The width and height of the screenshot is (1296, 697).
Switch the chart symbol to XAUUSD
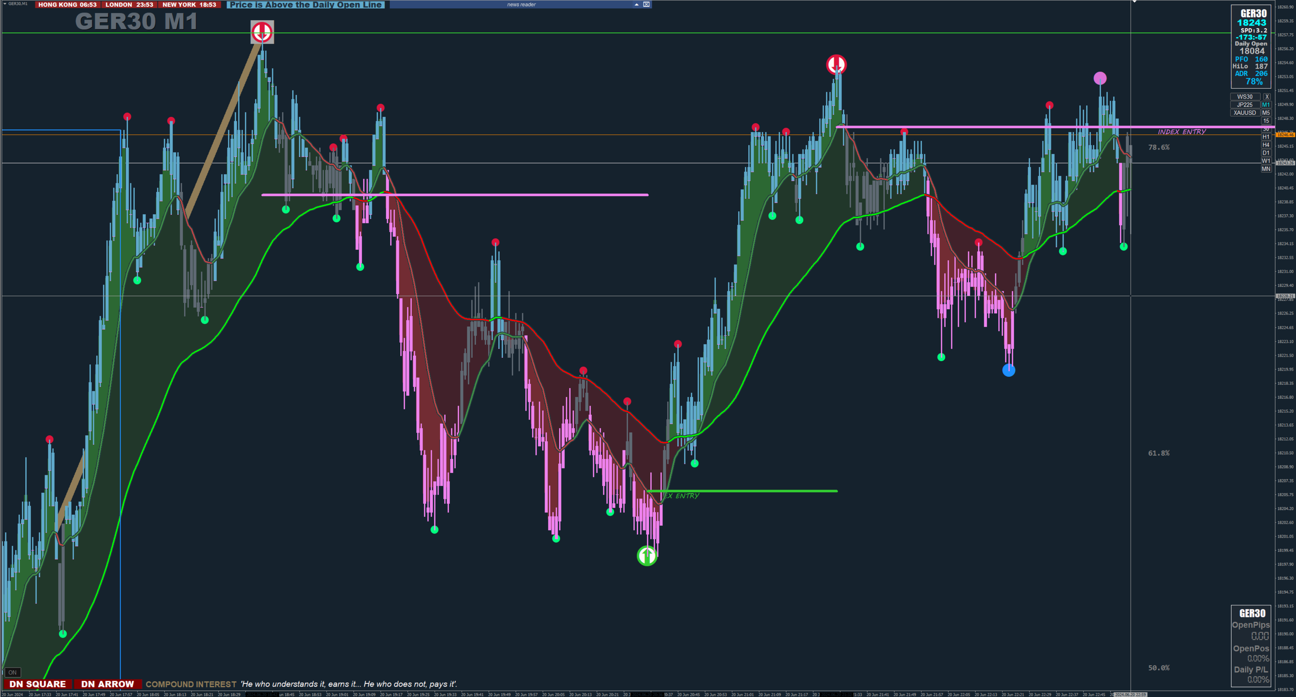point(1245,113)
